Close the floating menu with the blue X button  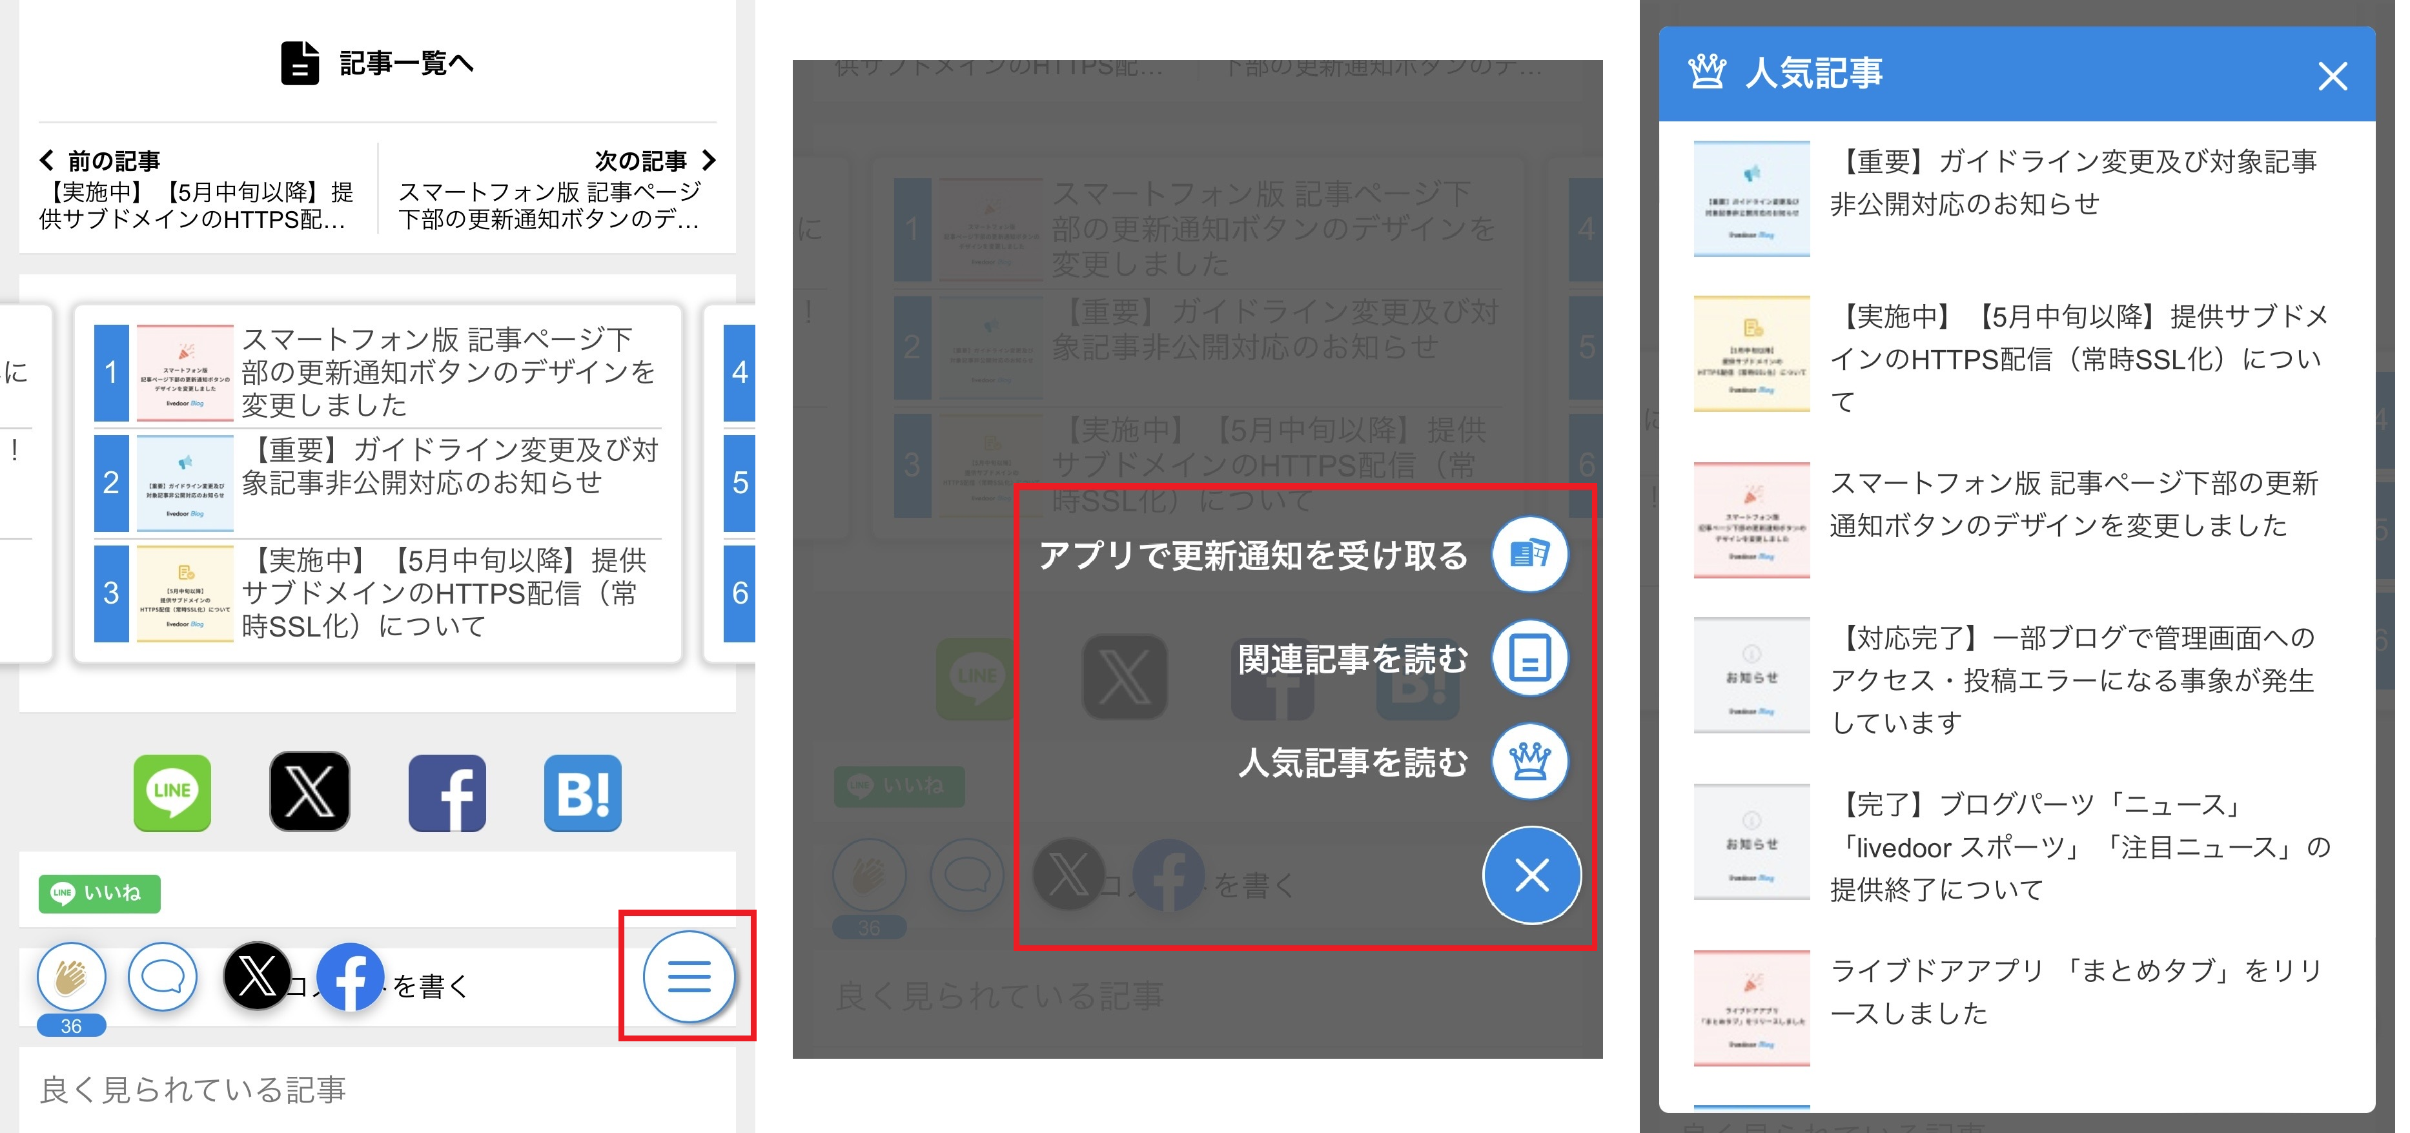point(1531,875)
